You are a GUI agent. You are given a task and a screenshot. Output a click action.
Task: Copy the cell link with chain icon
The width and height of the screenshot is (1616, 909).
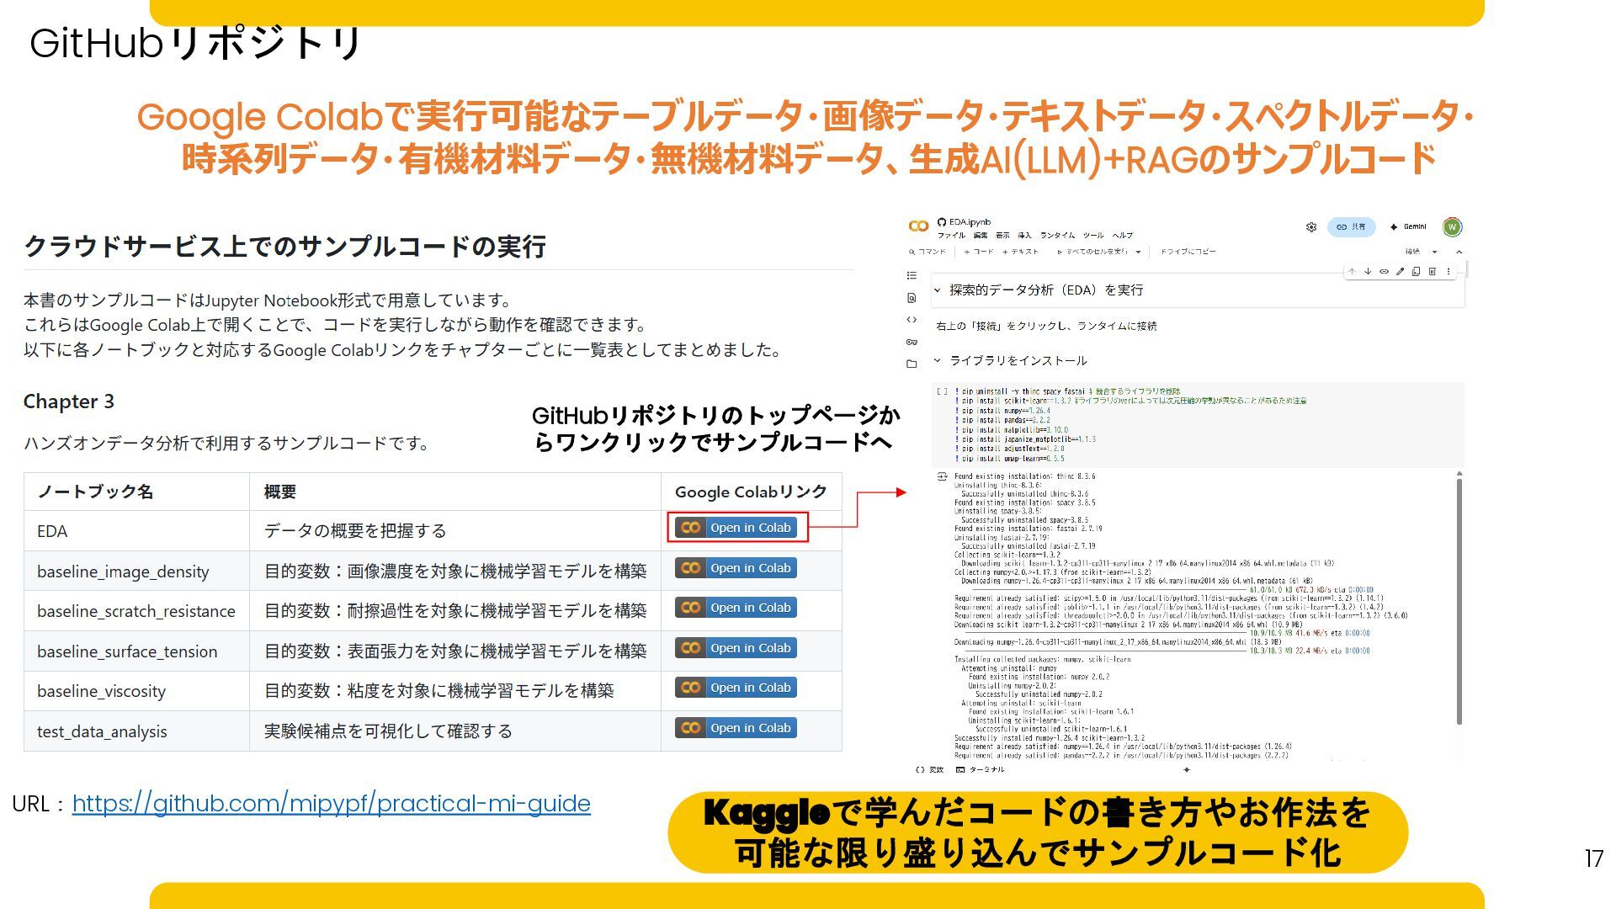(1384, 271)
